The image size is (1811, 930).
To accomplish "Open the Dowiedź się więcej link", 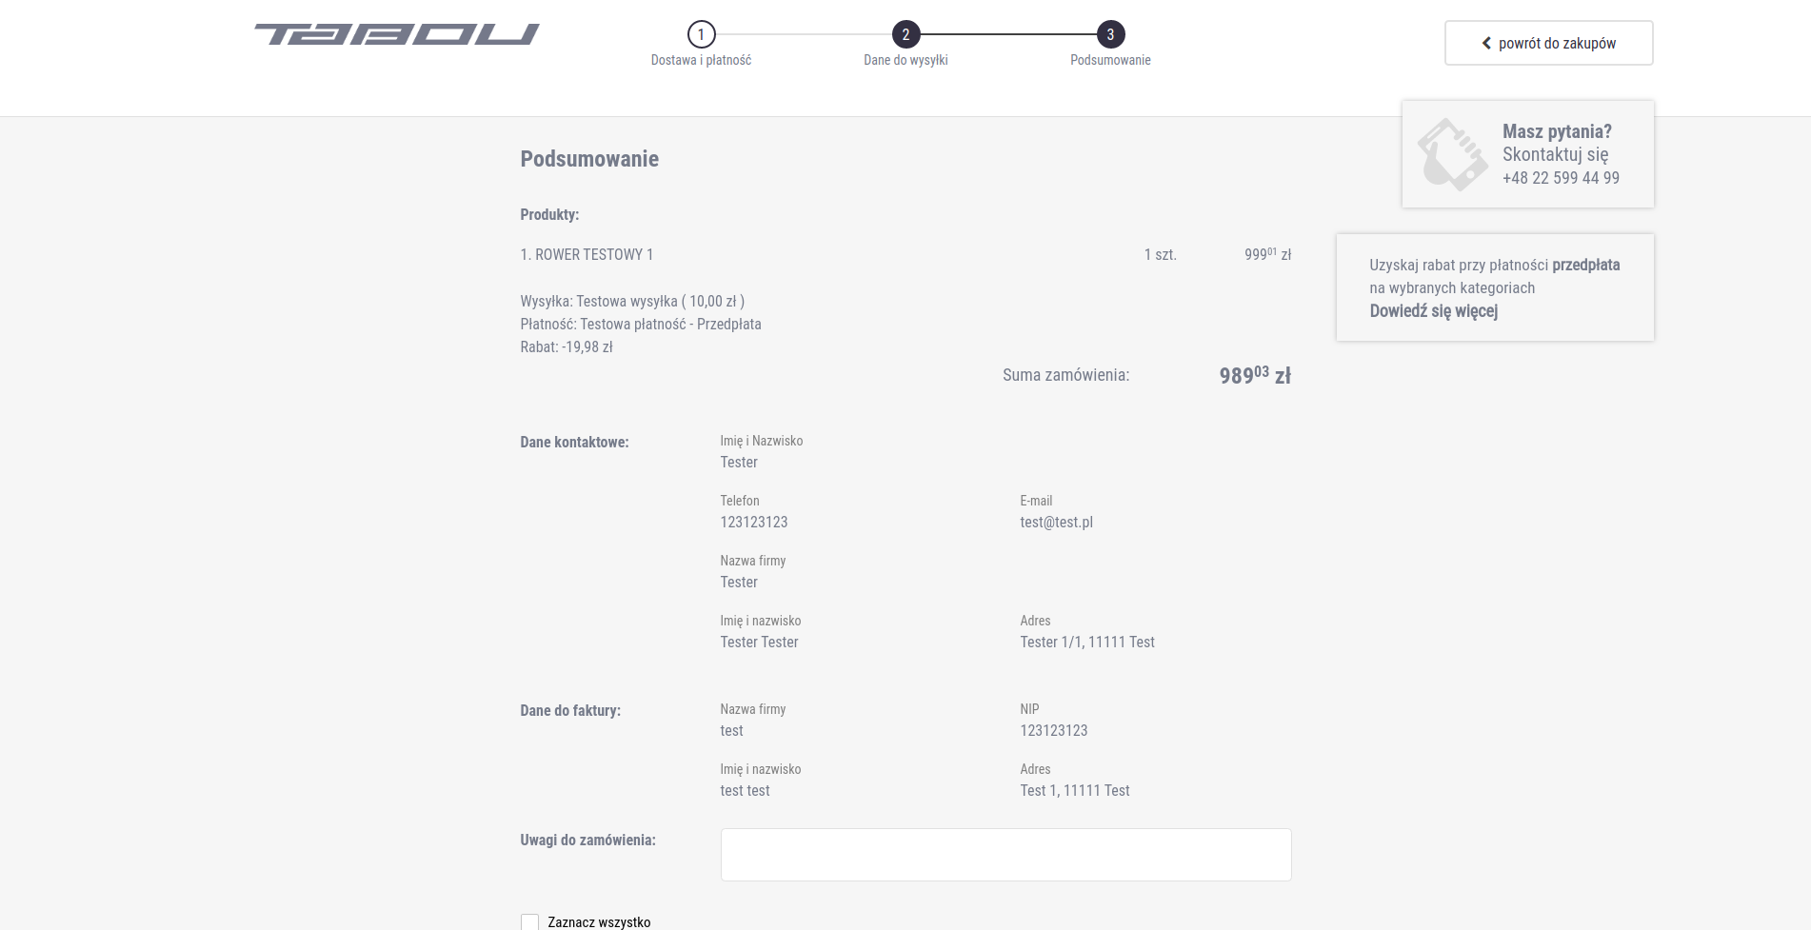I will click(x=1433, y=310).
